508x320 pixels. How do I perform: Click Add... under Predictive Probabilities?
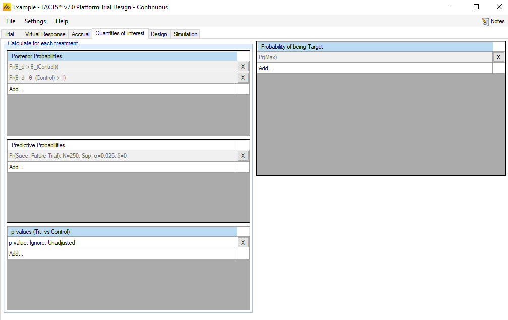pyautogui.click(x=16, y=167)
